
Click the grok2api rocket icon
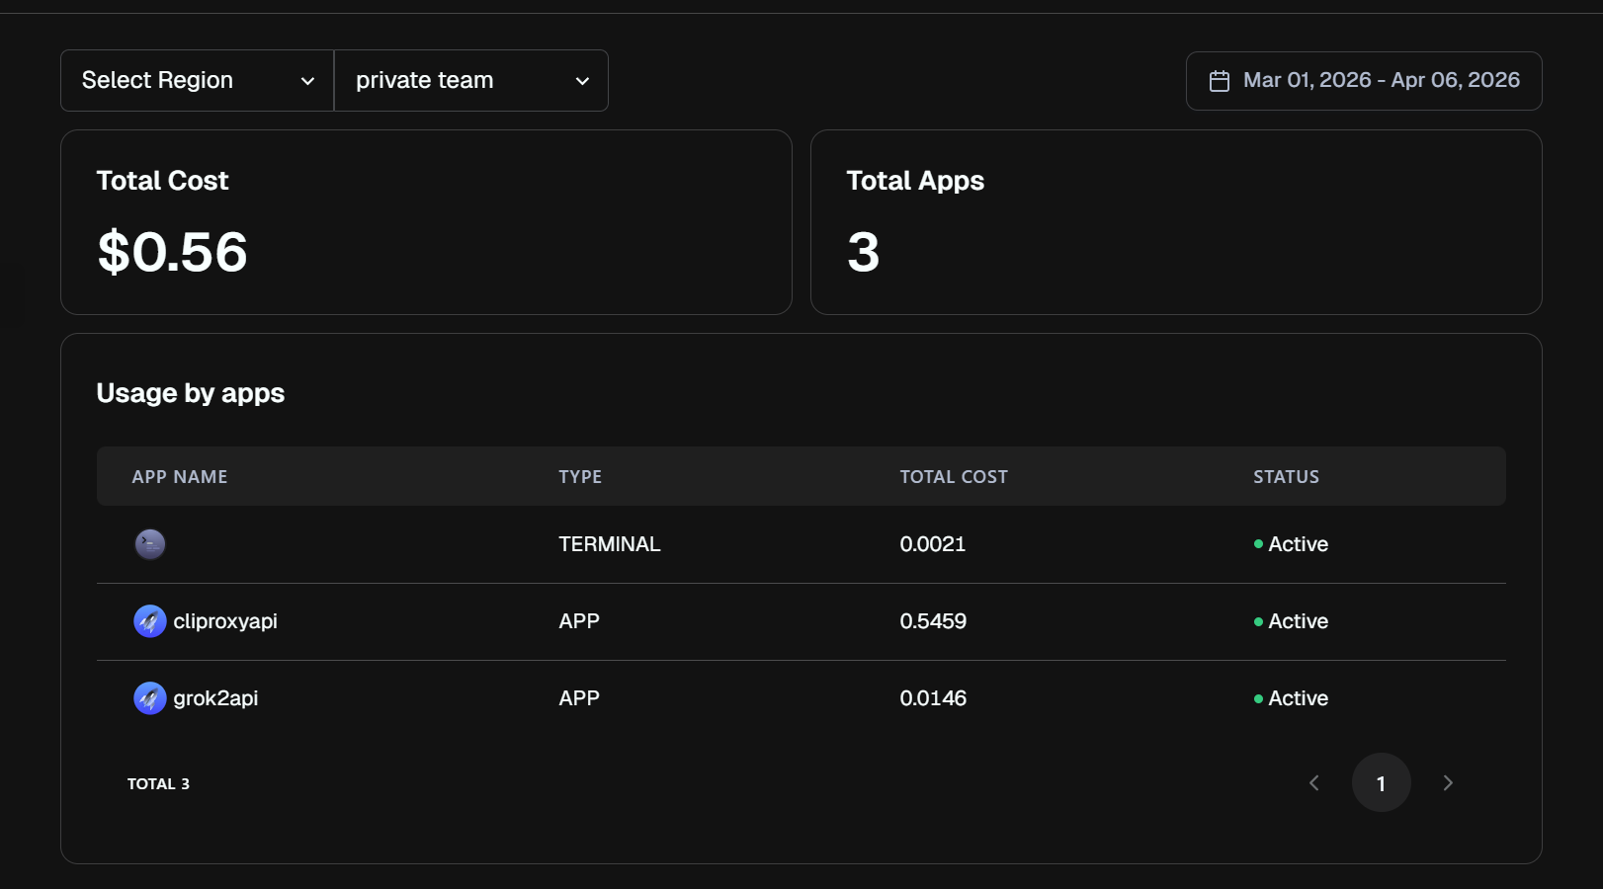pos(150,698)
